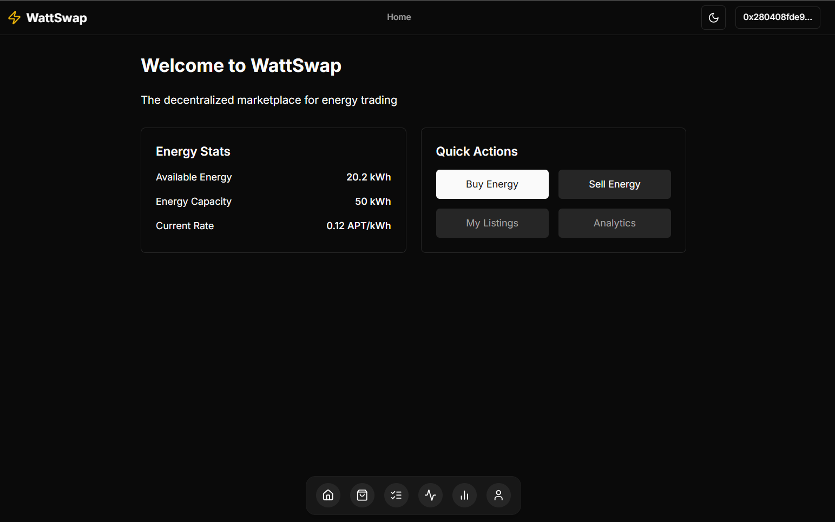Open the Analytics quick action
The height and width of the screenshot is (522, 835).
614,223
